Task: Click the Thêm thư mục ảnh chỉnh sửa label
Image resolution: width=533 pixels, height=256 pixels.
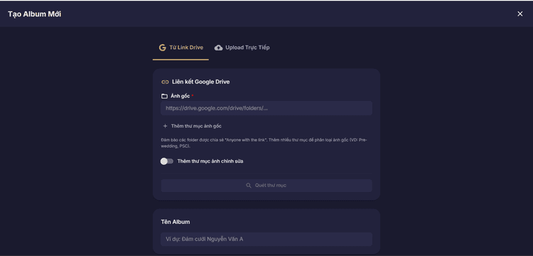Action: click(210, 161)
